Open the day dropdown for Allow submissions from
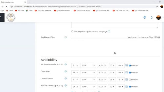Viewport: 164px width, 92px height. pyautogui.click(x=75, y=65)
